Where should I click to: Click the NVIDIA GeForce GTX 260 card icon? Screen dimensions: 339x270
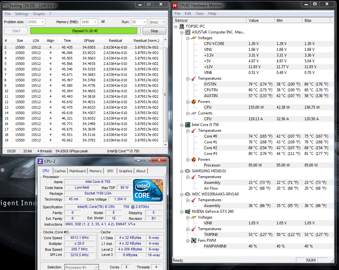click(188, 212)
